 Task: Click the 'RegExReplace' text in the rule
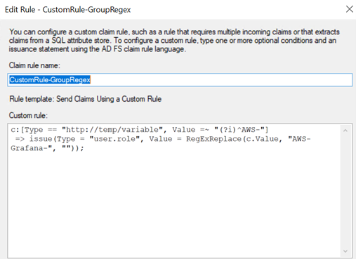213,139
